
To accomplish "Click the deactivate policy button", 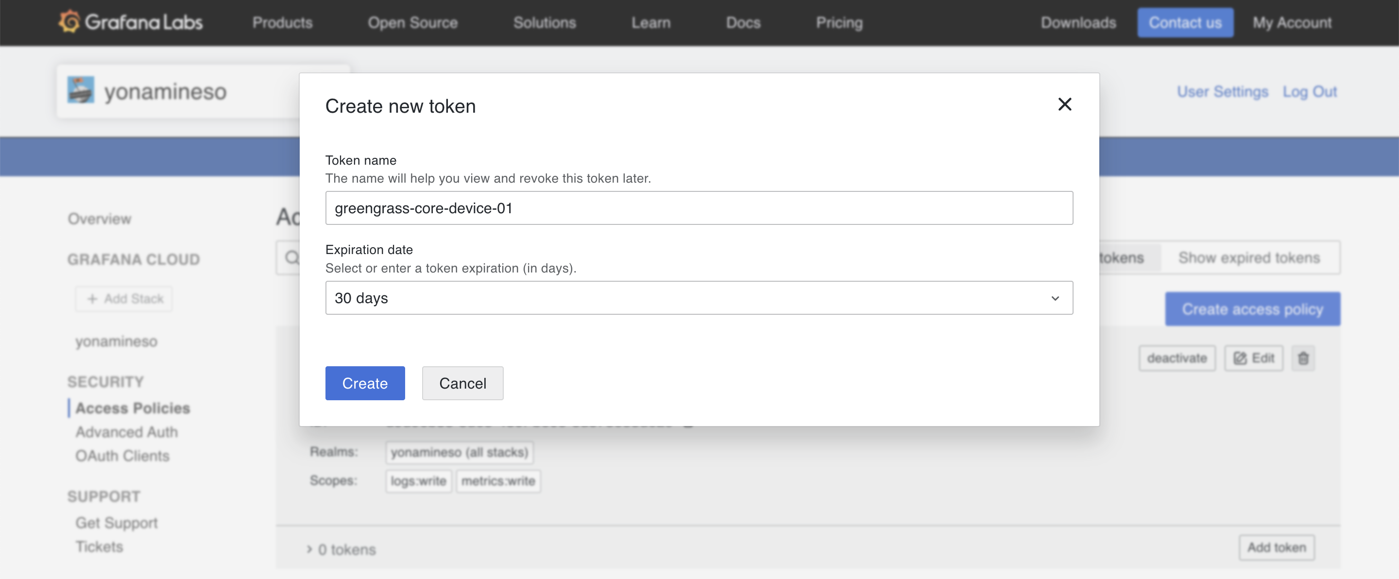I will click(x=1177, y=358).
